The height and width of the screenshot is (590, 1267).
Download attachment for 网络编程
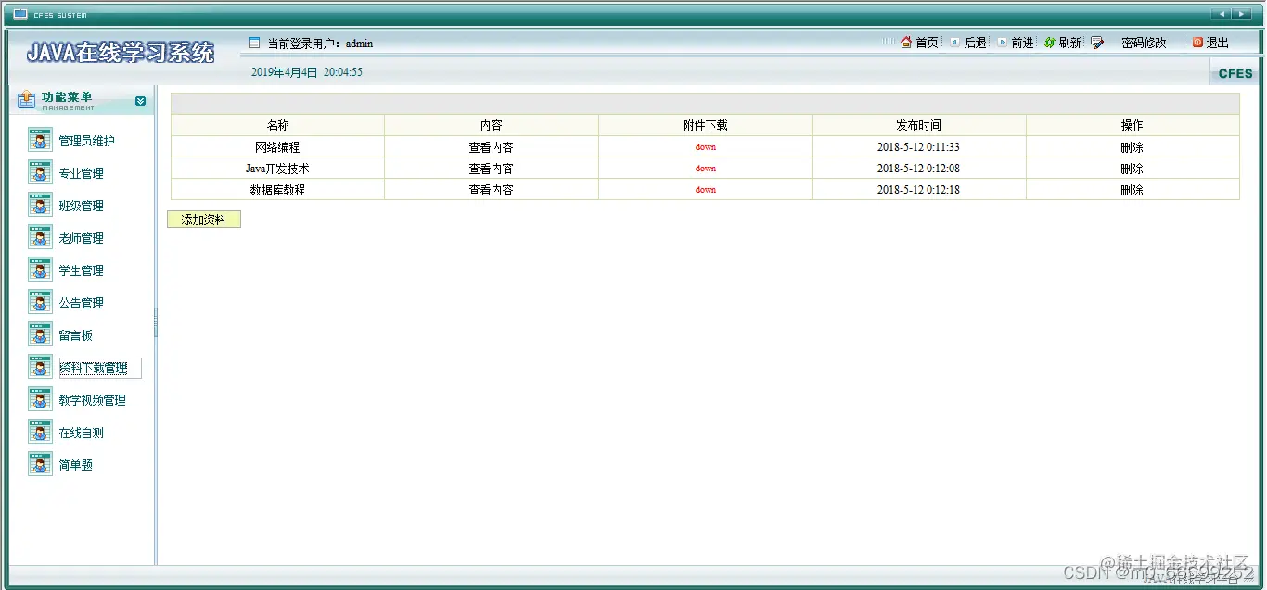point(705,147)
